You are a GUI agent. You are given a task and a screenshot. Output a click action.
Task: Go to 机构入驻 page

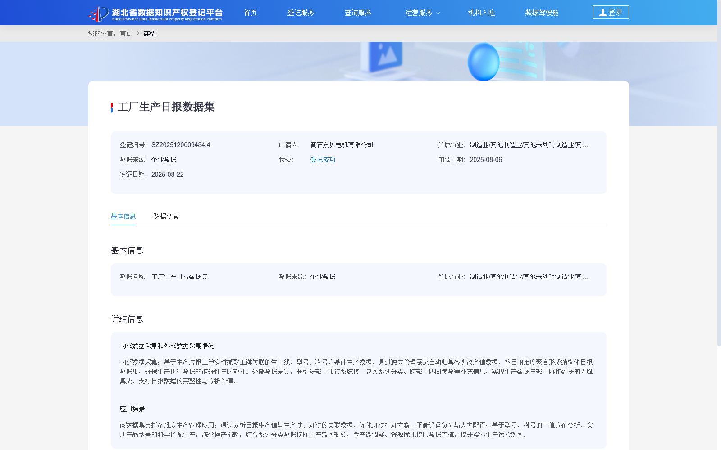[x=481, y=13]
